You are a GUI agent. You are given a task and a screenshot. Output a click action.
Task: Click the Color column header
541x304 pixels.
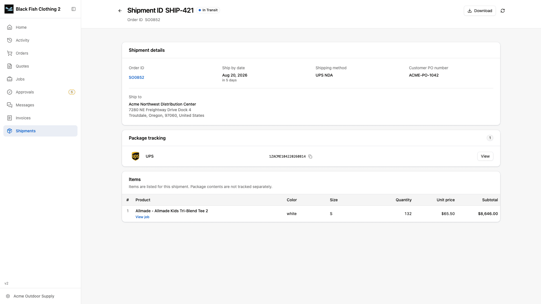click(292, 200)
